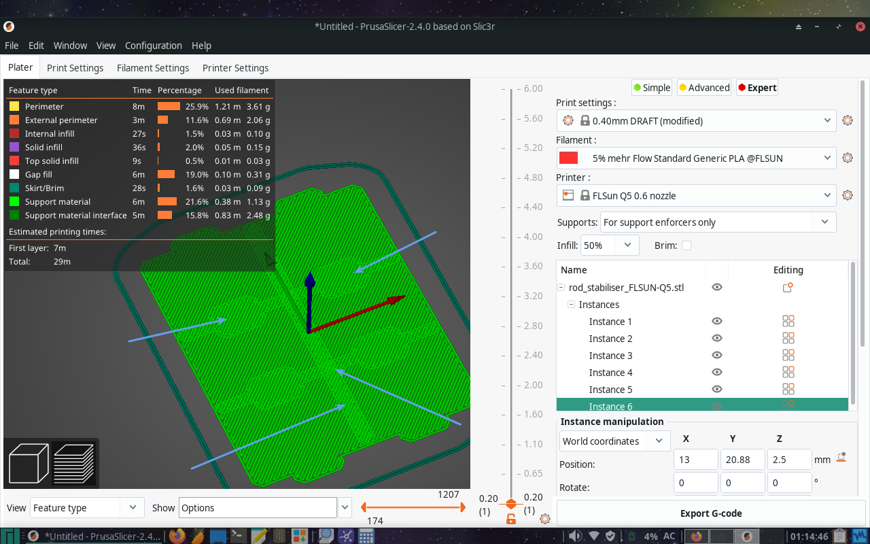Screen dimensions: 870x544
Task: Open the layer slider gear icon
Action: pos(544,518)
